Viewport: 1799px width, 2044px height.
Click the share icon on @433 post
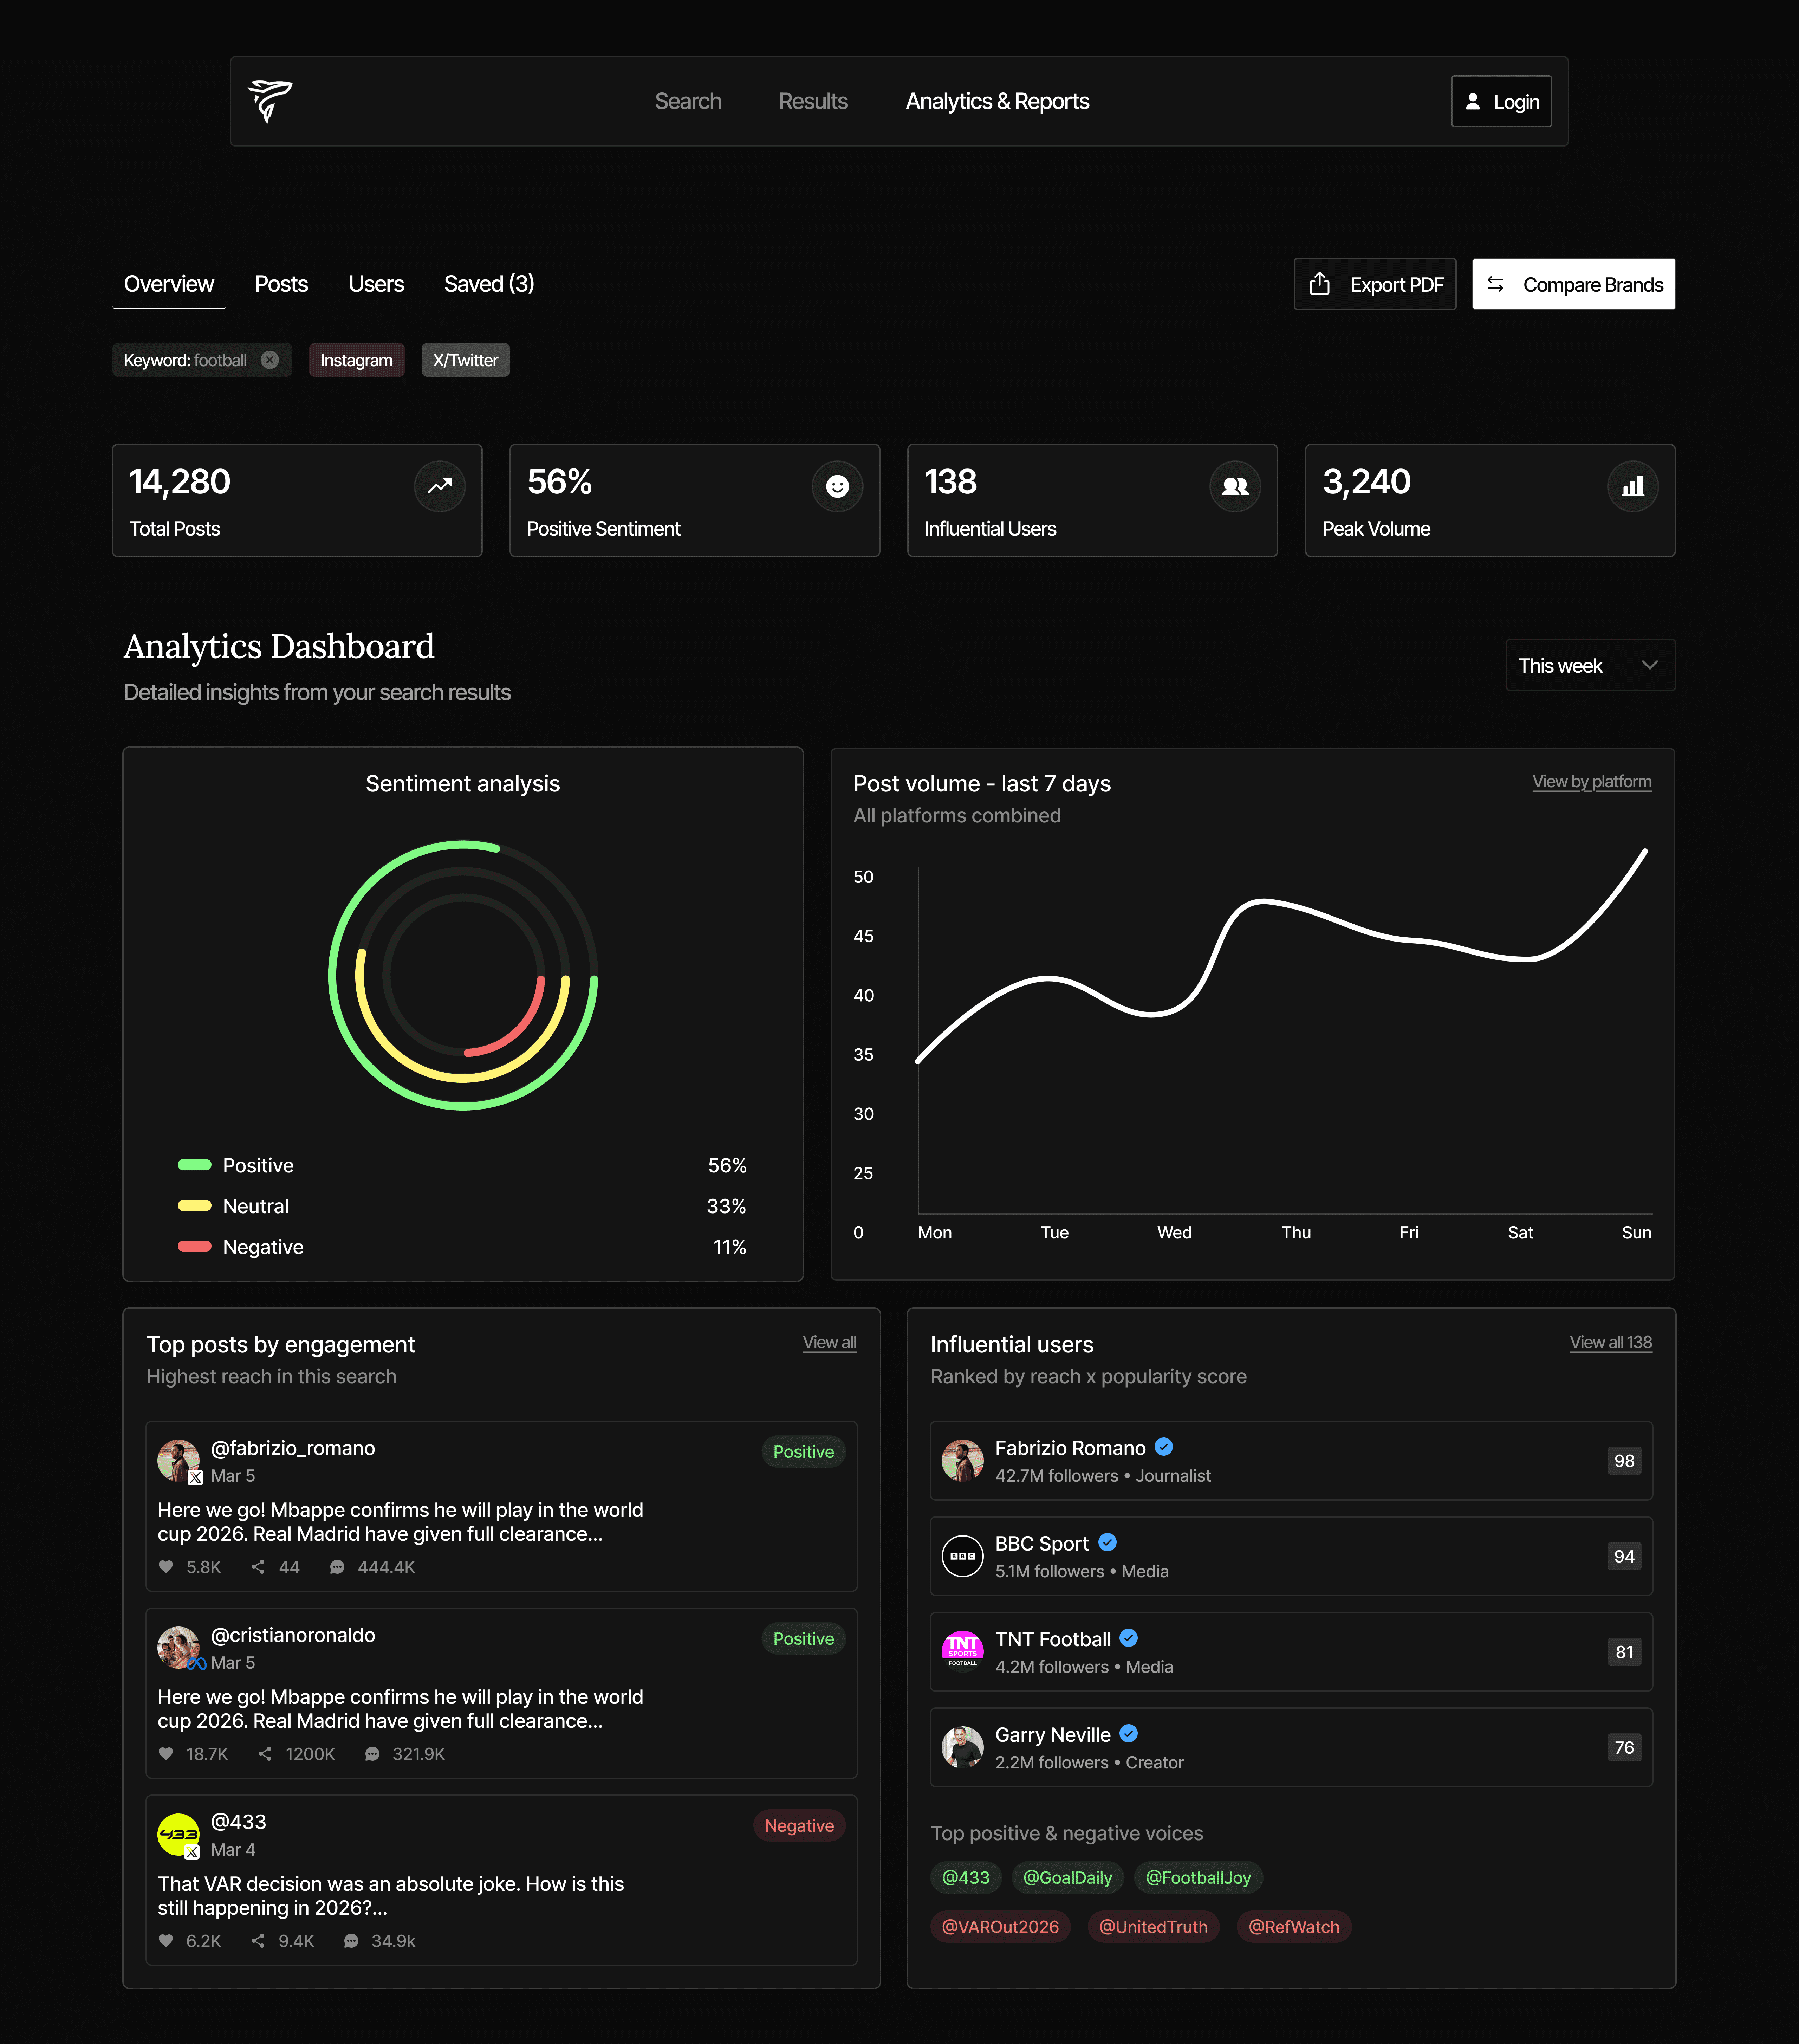[258, 1941]
